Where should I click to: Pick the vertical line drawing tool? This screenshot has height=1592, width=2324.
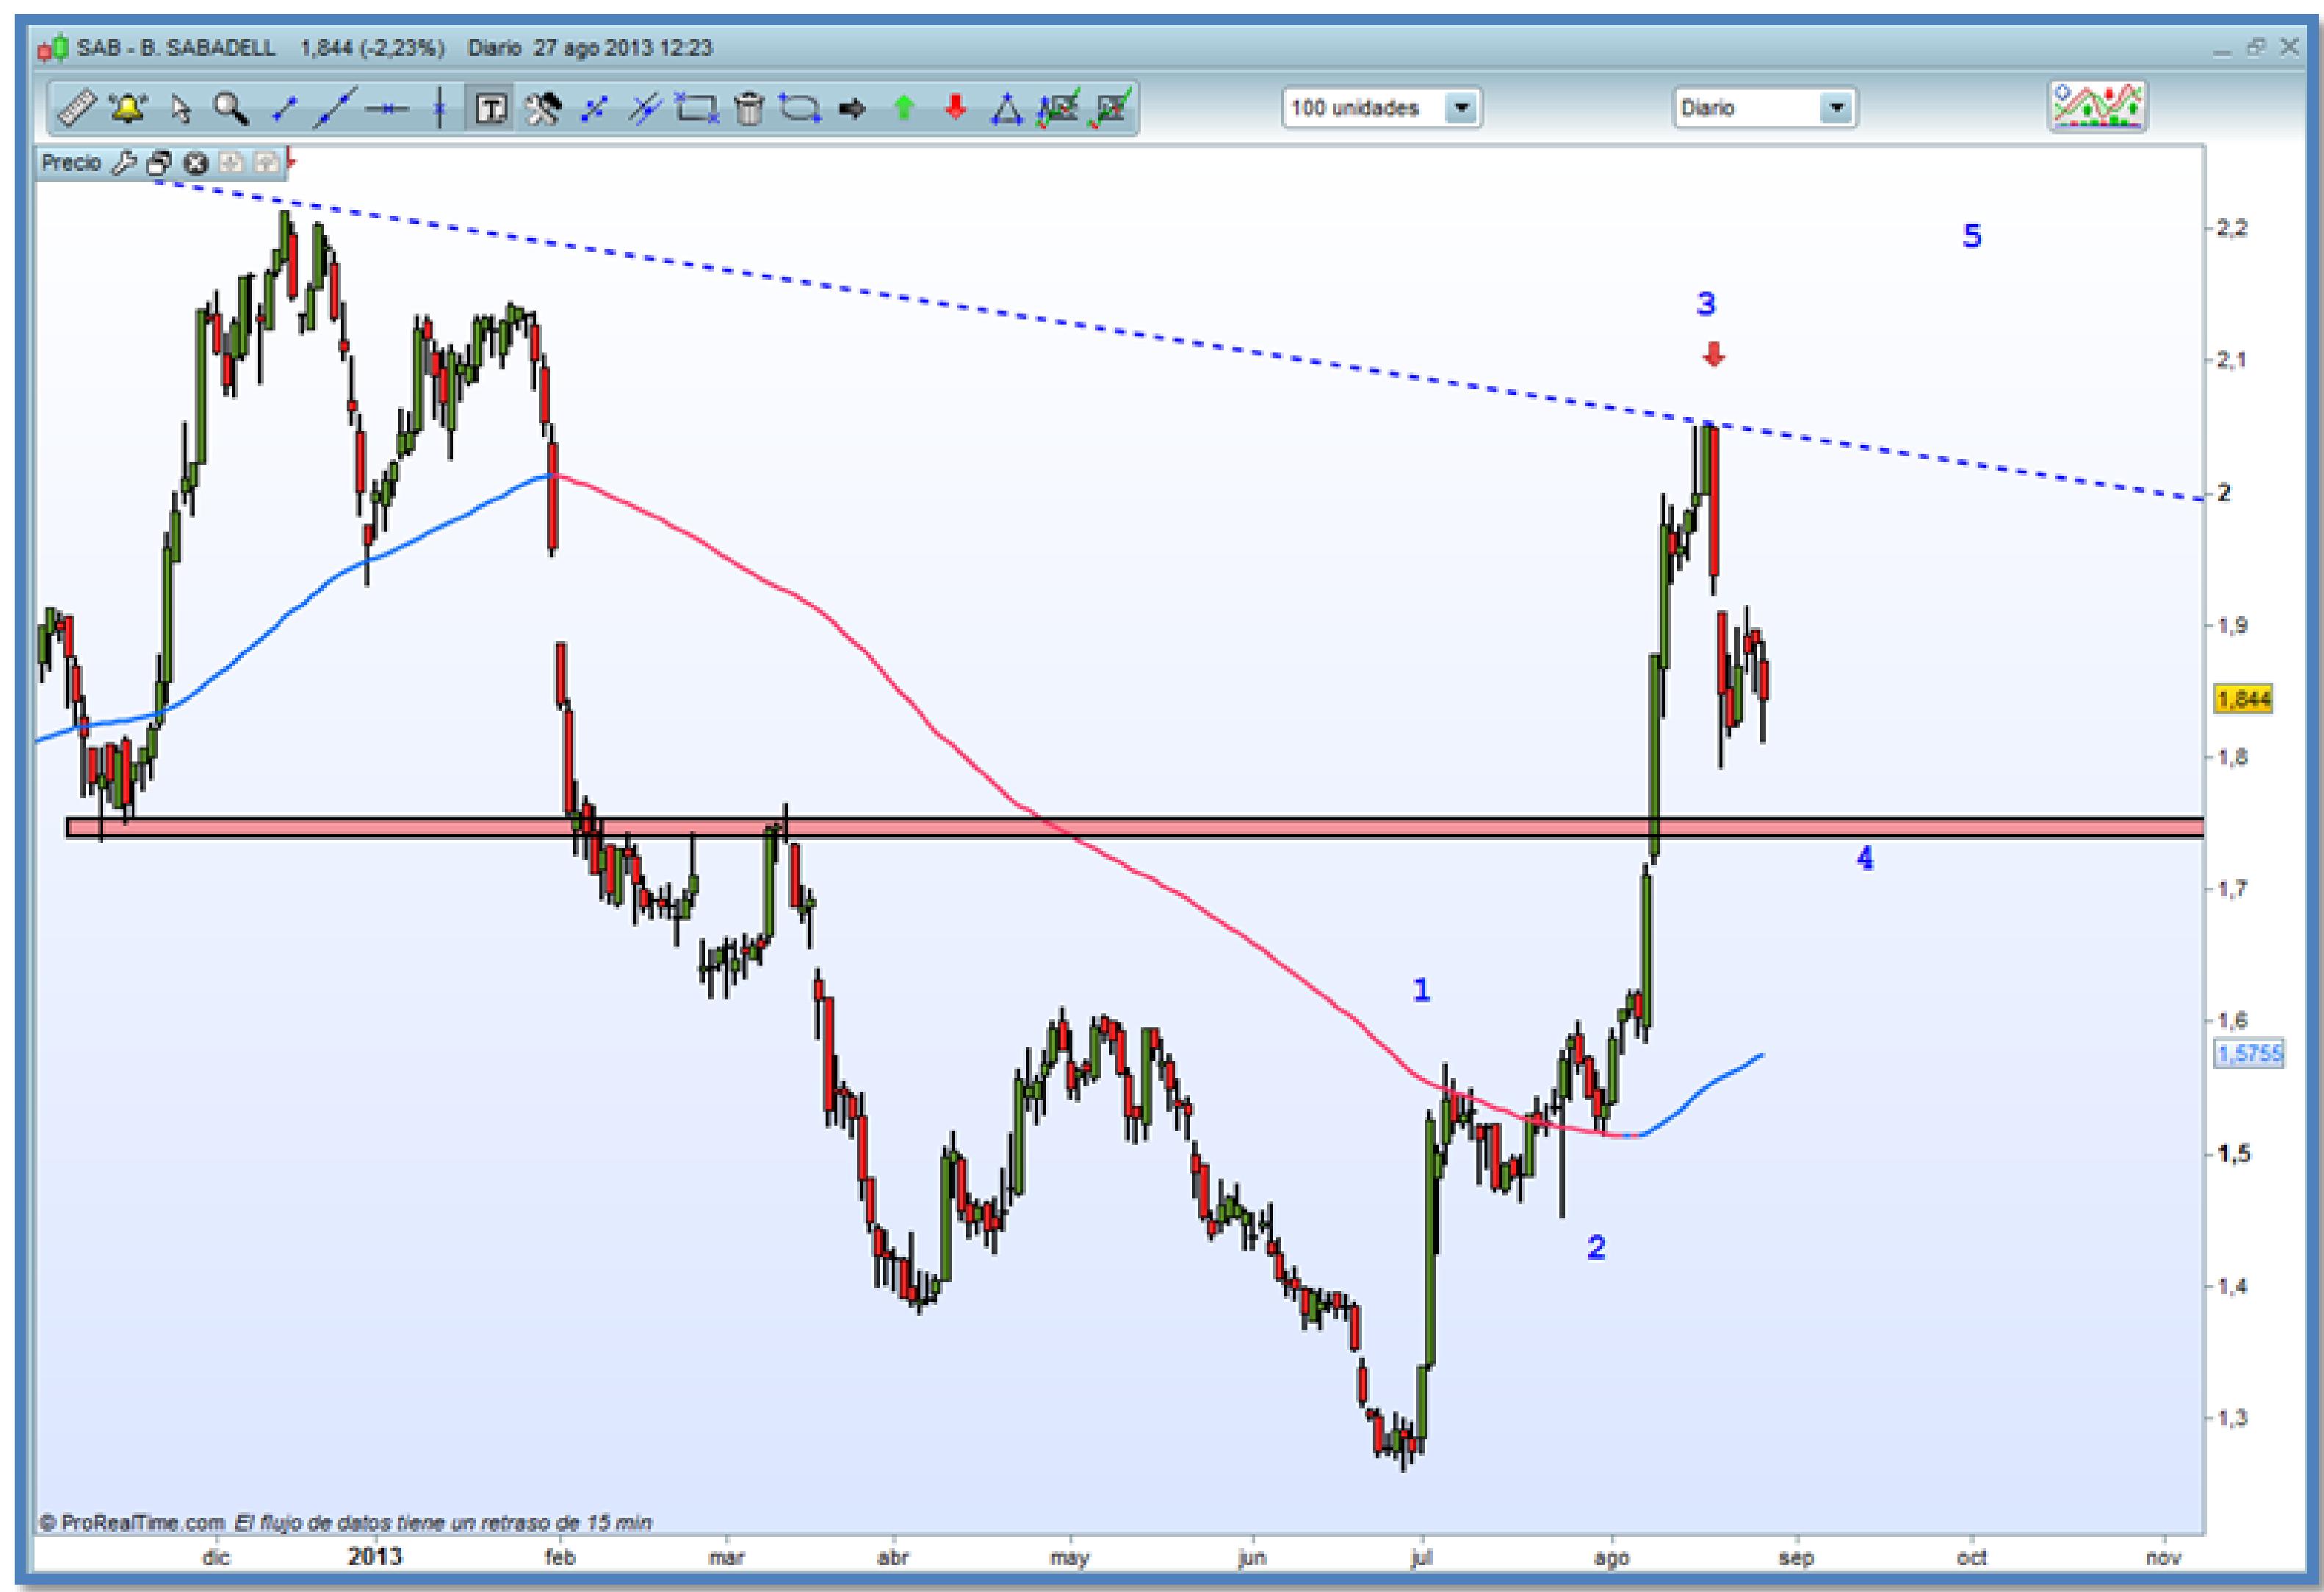439,108
